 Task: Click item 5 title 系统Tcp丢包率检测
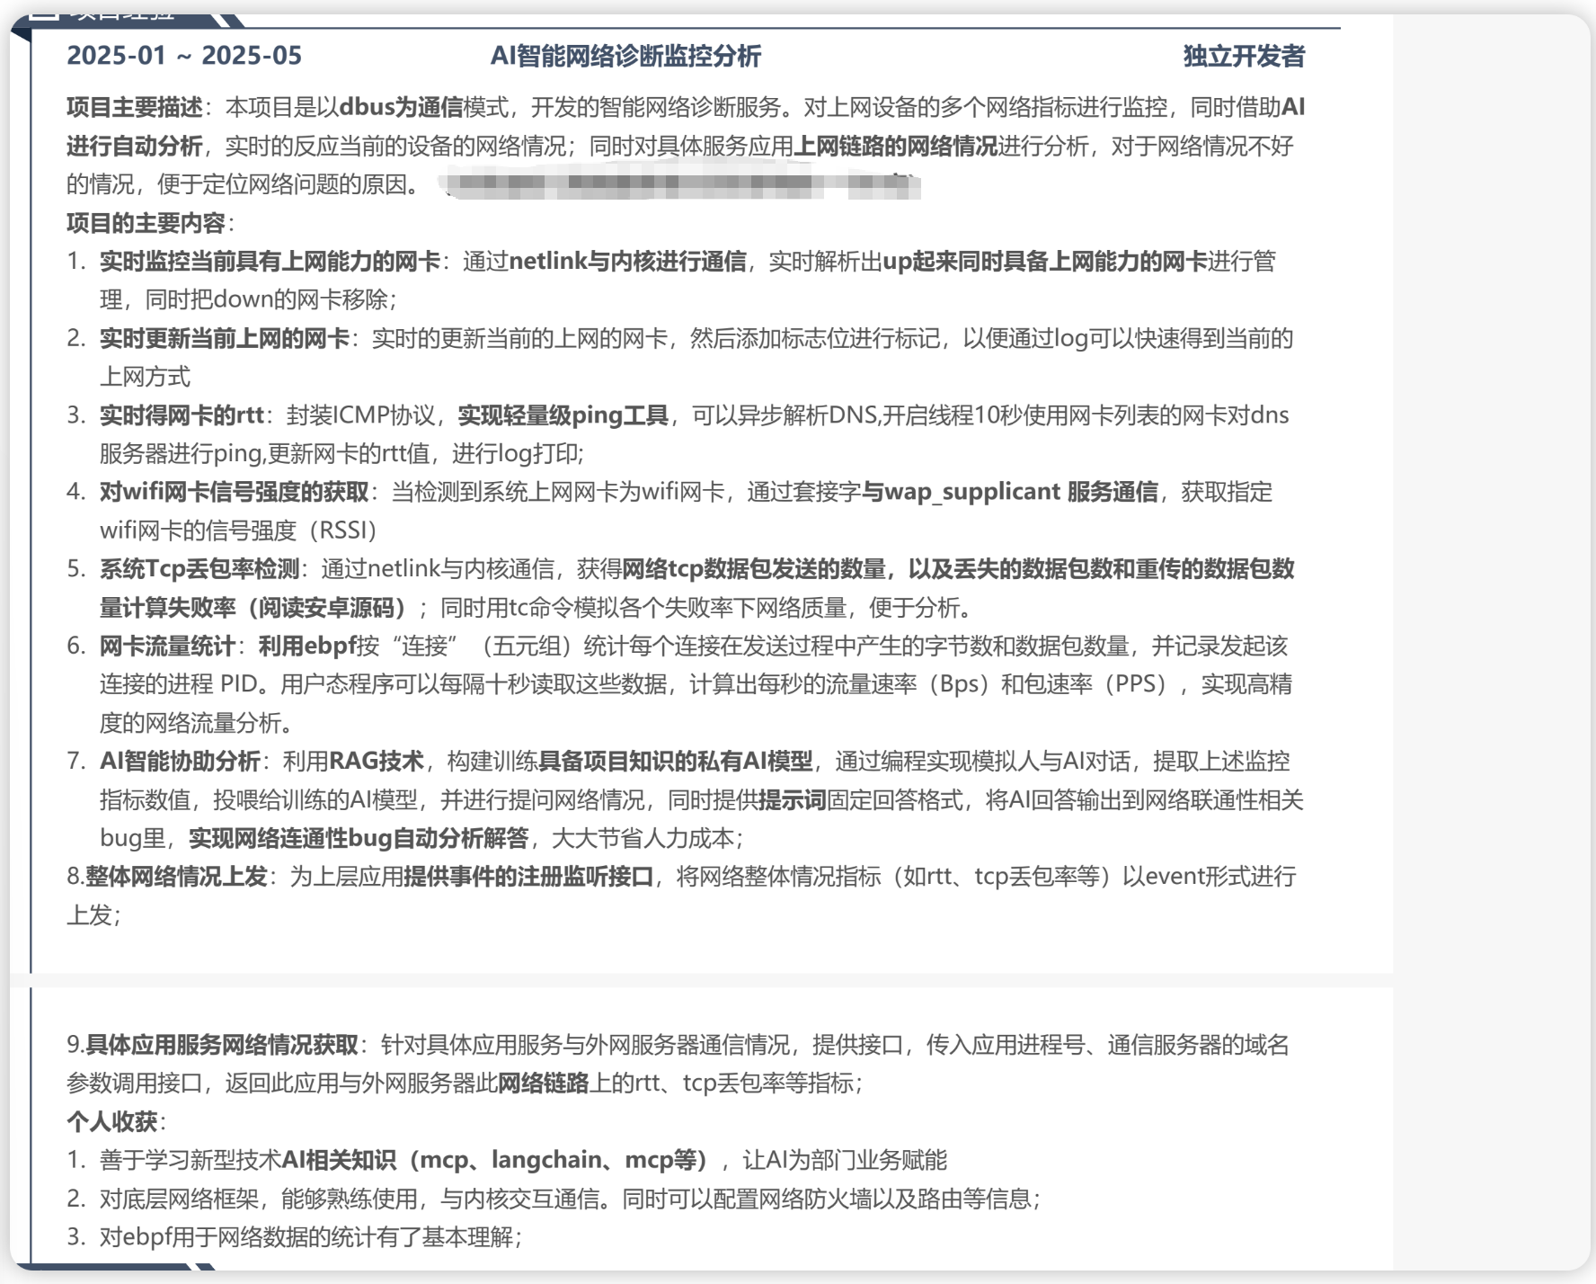[x=199, y=569]
